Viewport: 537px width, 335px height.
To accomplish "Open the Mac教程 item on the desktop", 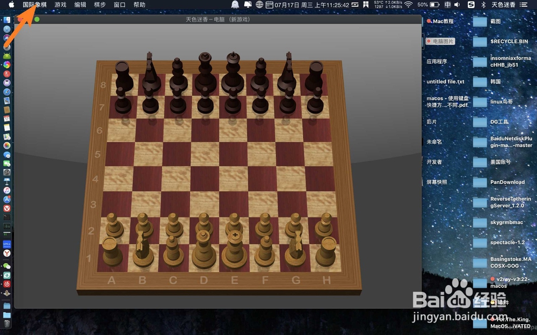I will pyautogui.click(x=443, y=21).
